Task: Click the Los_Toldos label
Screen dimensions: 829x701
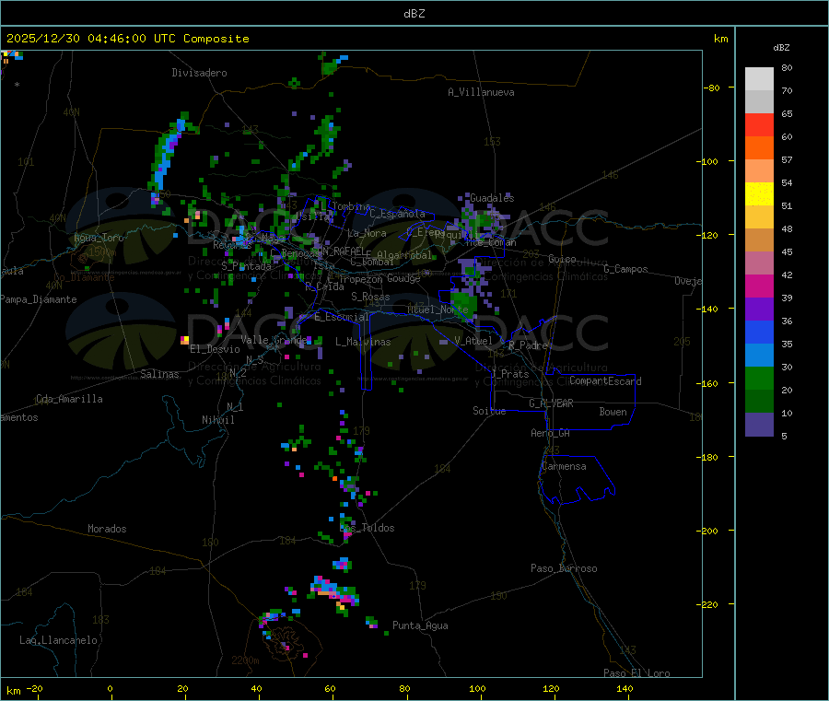Action: [367, 528]
